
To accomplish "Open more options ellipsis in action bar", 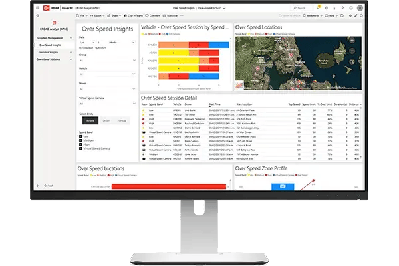I will click(x=182, y=15).
